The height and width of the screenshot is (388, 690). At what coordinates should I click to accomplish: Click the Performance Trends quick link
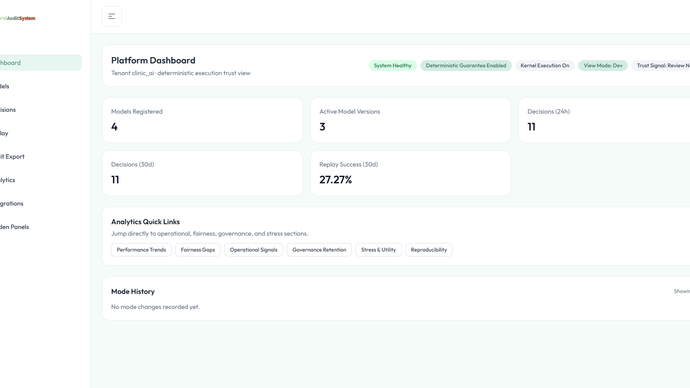141,250
